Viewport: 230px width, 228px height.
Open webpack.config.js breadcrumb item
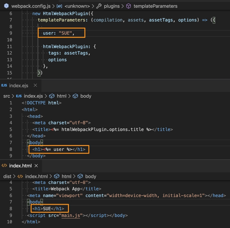(x=31, y=6)
